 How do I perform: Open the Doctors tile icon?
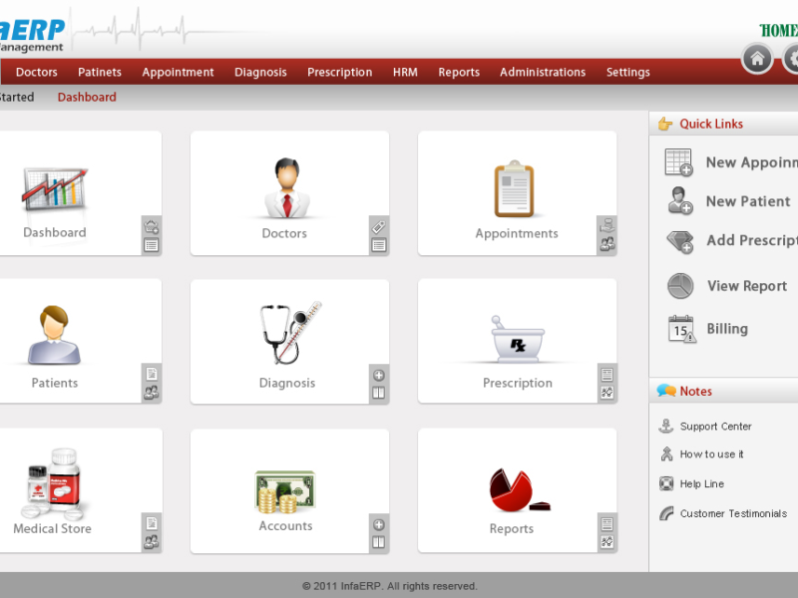pos(286,184)
